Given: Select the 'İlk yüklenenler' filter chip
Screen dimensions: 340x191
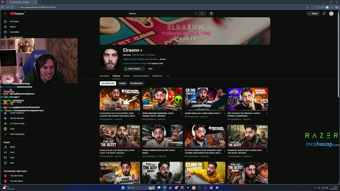Looking at the screenshot, I should 137,83.
